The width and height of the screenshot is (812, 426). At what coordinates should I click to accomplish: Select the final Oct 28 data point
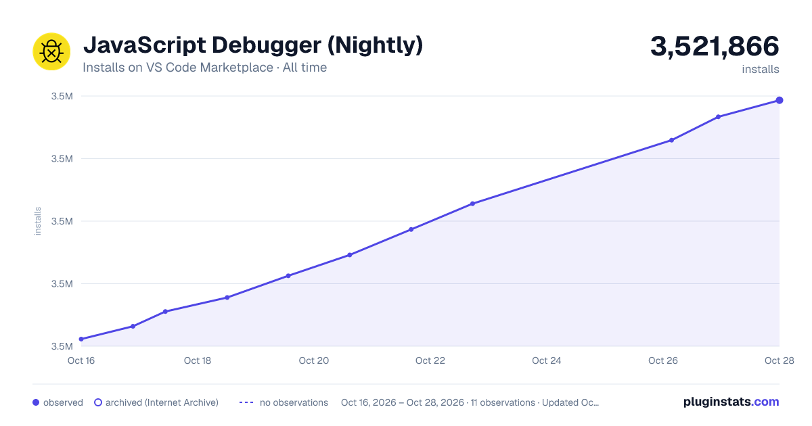(x=780, y=100)
